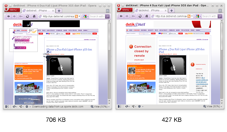Screen dimensions: 227x132
Task: Open iPhone 4 headline link in left window
Action: [x=69, y=51]
